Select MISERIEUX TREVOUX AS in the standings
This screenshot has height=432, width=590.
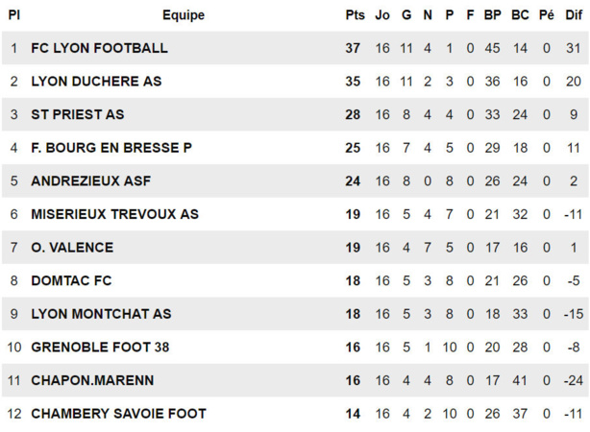click(x=114, y=214)
